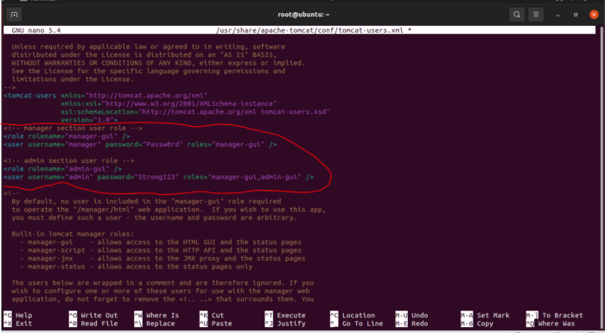Restore the terminal window size
This screenshot has width=605, height=333.
tap(576, 15)
